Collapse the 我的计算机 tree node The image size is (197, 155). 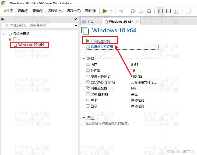pyautogui.click(x=5, y=34)
